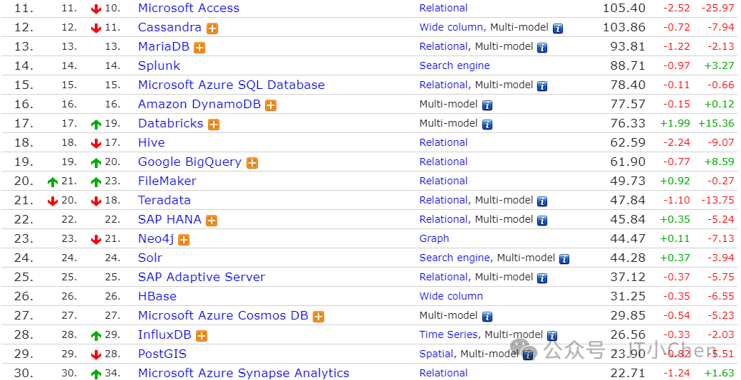Screen dimensions: 741x380
Task: Open the FileMaker link
Action: point(167,181)
